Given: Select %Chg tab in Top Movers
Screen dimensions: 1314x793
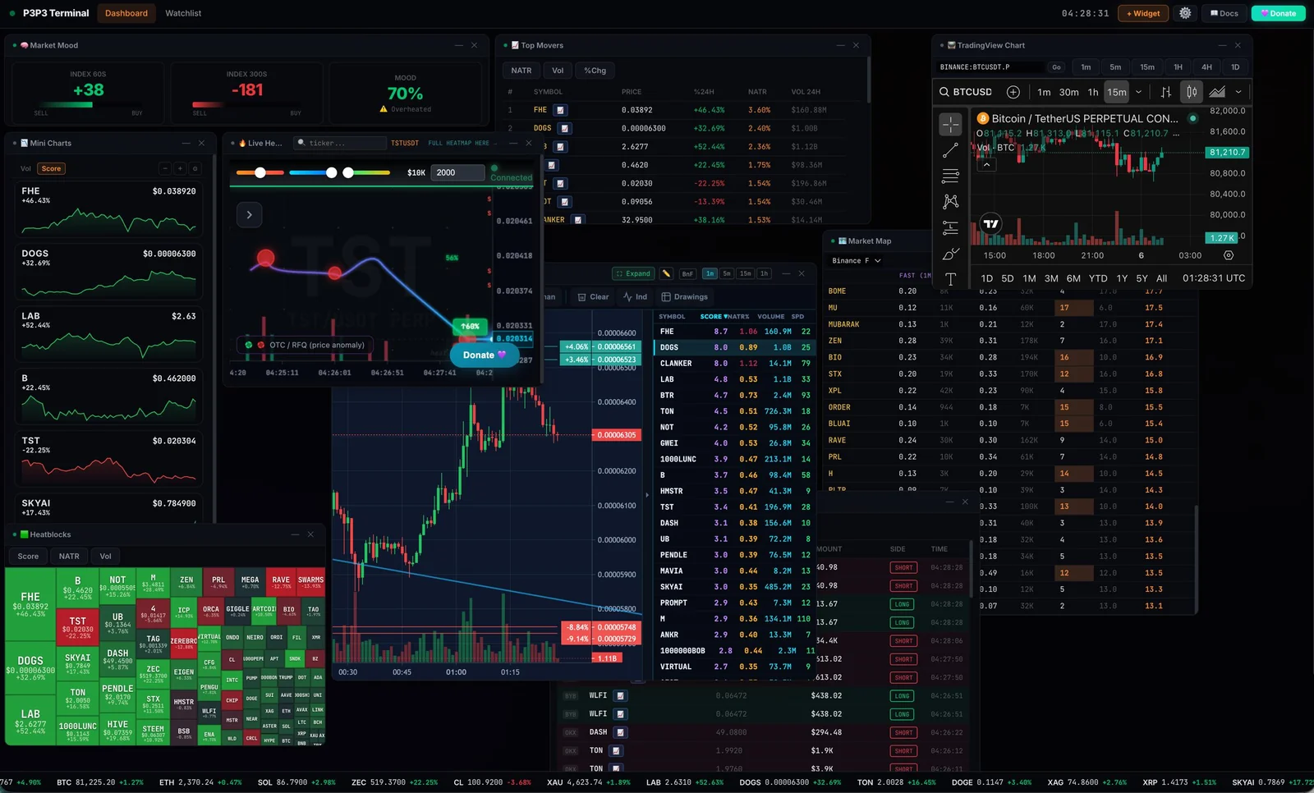Looking at the screenshot, I should pos(595,71).
